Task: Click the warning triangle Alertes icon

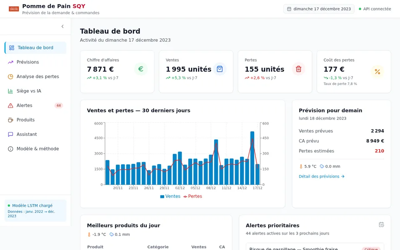Action: click(x=10, y=105)
